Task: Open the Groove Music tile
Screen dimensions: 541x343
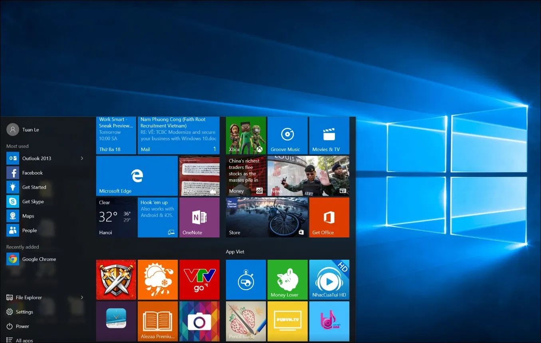Action: pos(287,135)
